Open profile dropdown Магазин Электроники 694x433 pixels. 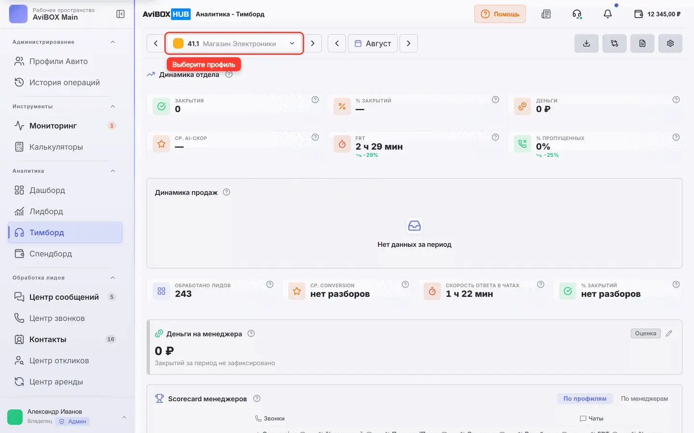[234, 43]
